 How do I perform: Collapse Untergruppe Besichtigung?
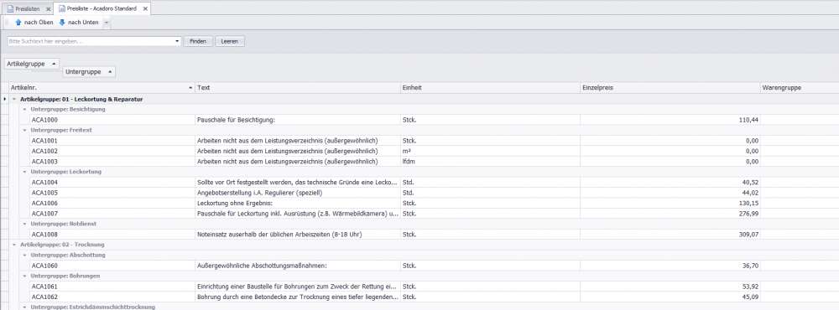point(24,110)
